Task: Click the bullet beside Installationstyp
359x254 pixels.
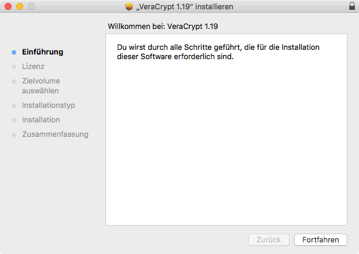Action: tap(14, 106)
